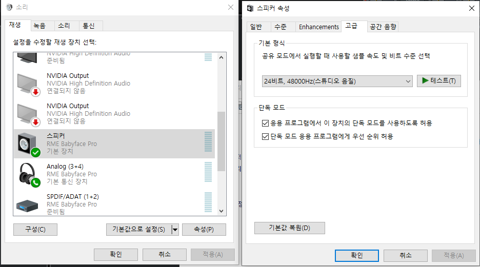480x267 pixels.
Task: Click 확인 in 스피커 속성 dialog
Action: 356,256
